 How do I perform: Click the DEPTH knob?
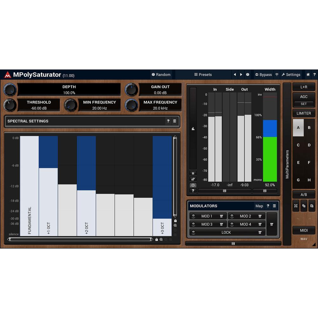(10, 90)
